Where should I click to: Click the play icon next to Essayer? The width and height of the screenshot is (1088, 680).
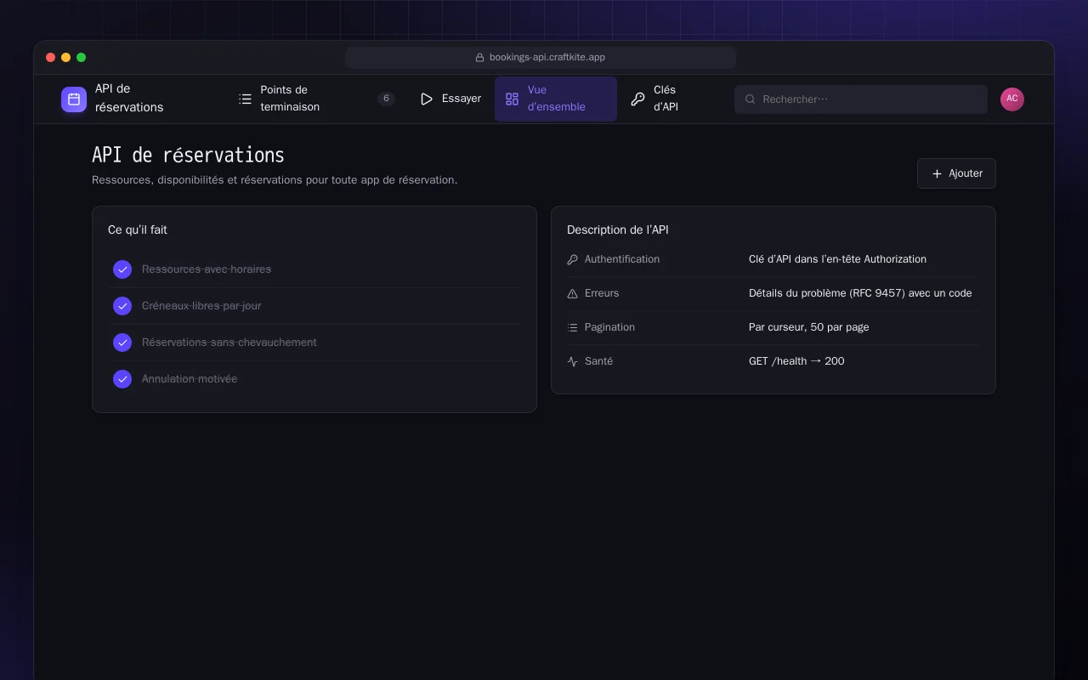click(x=427, y=99)
